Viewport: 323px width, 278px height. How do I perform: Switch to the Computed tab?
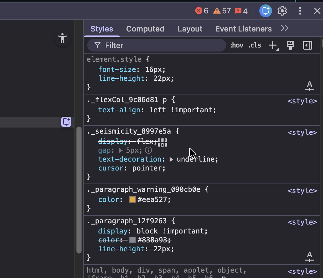[145, 29]
